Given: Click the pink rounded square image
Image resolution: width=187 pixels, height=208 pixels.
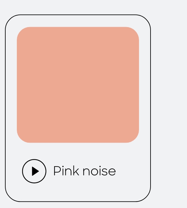Looking at the screenshot, I should click(x=78, y=85).
